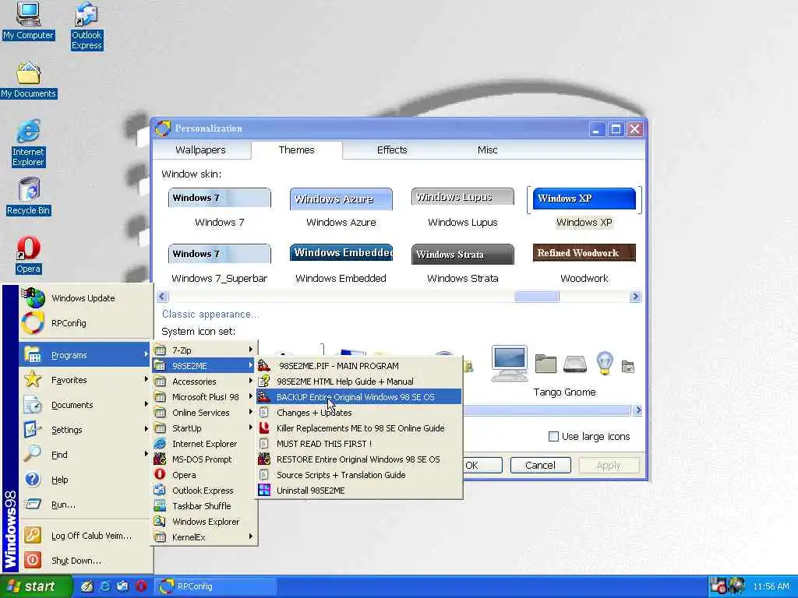Select the Windows Embedded window skin
798x598 pixels.
click(341, 264)
